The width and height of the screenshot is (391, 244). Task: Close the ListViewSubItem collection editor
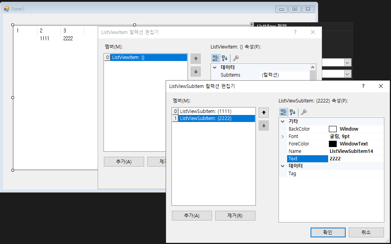[x=381, y=86]
